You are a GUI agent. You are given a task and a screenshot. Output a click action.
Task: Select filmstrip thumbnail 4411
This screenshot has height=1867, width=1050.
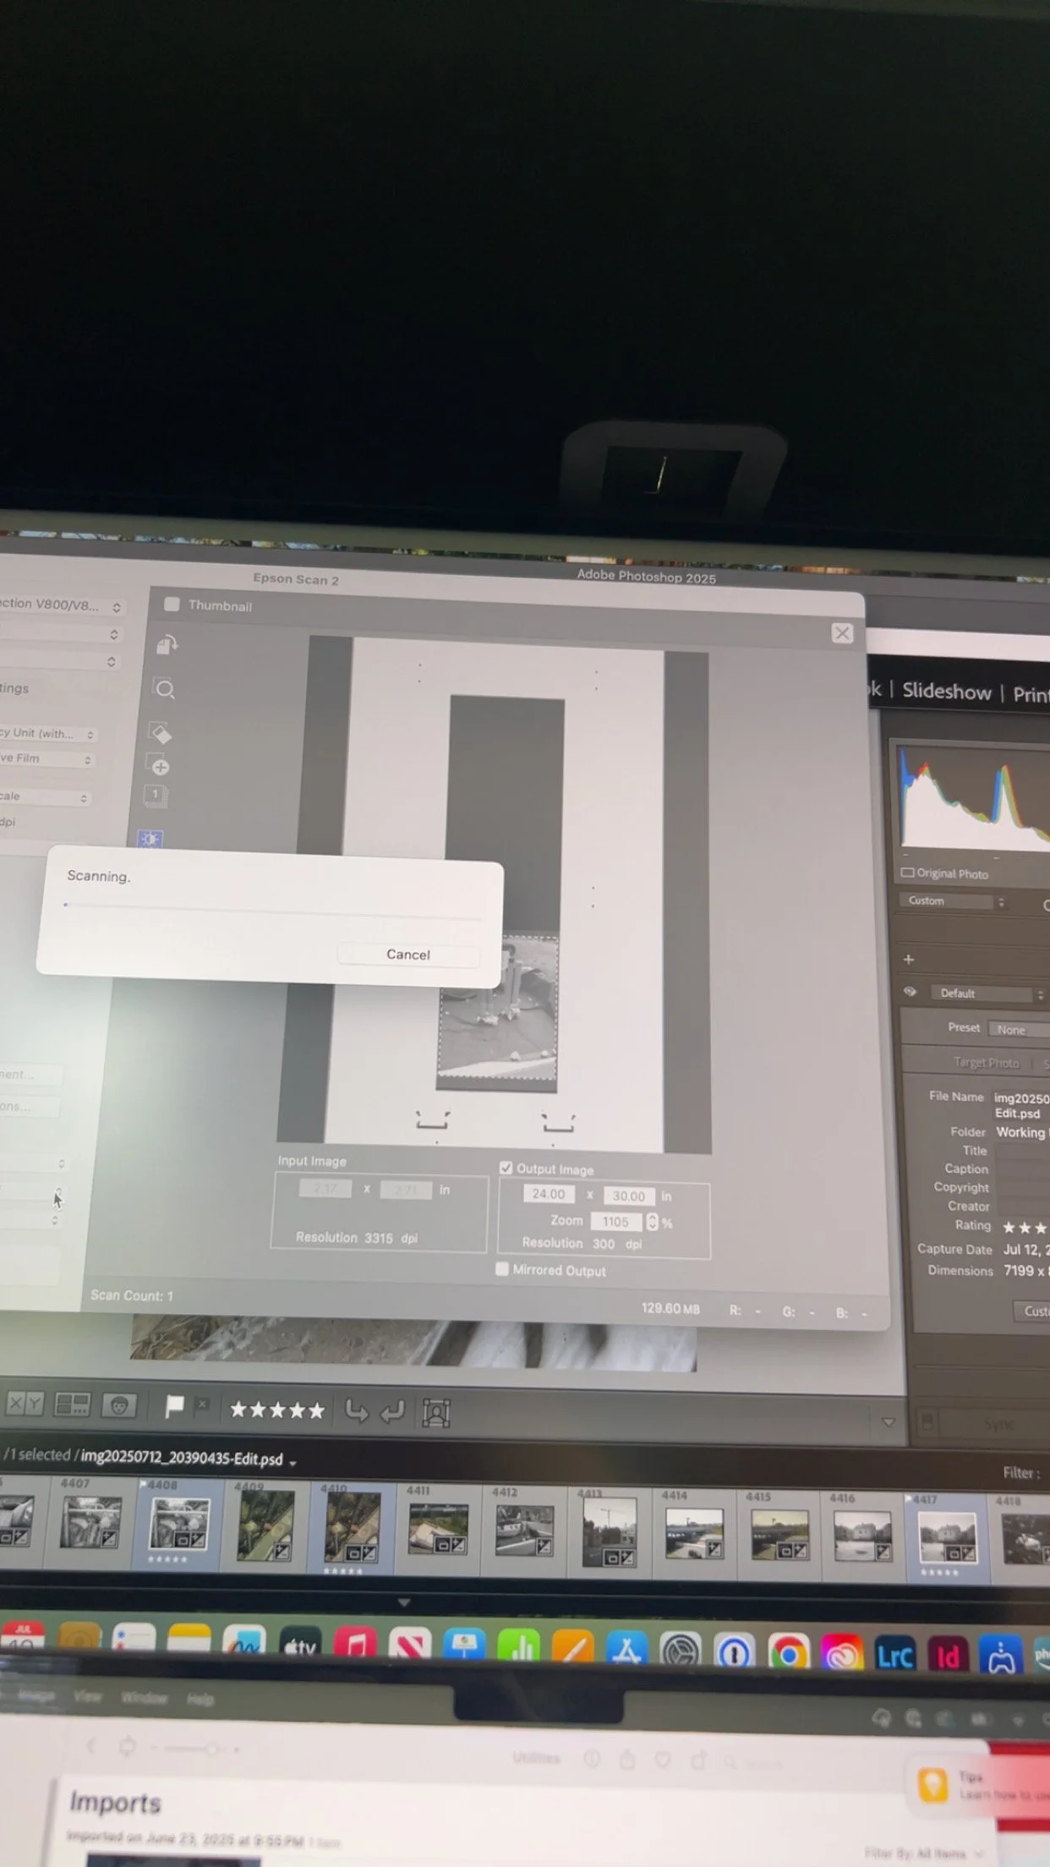click(437, 1528)
